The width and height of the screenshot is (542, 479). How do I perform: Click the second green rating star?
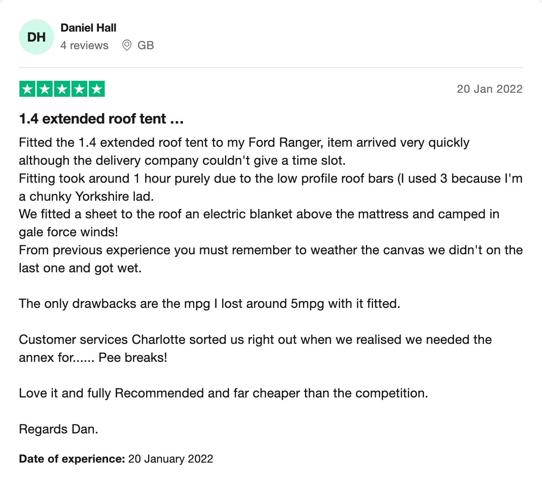[x=45, y=89]
